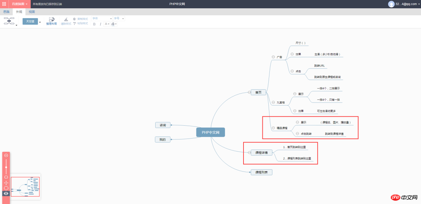Open the 百度脑图 dropdown menu

(x=20, y=4)
